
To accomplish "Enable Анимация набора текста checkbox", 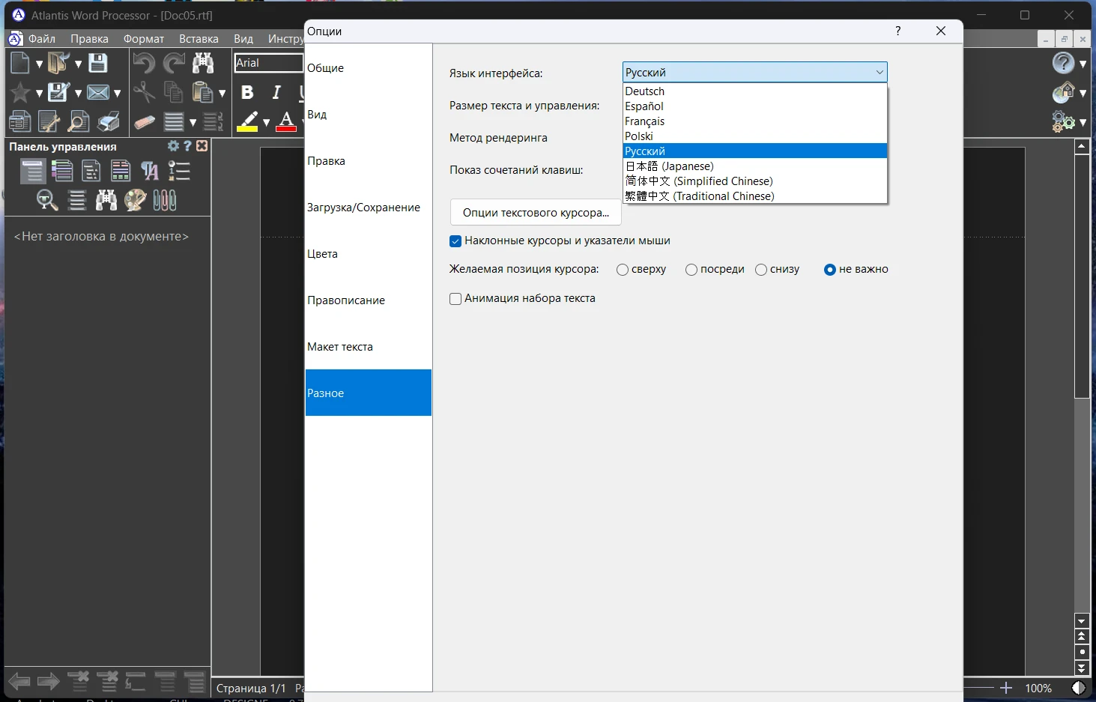I will coord(455,299).
